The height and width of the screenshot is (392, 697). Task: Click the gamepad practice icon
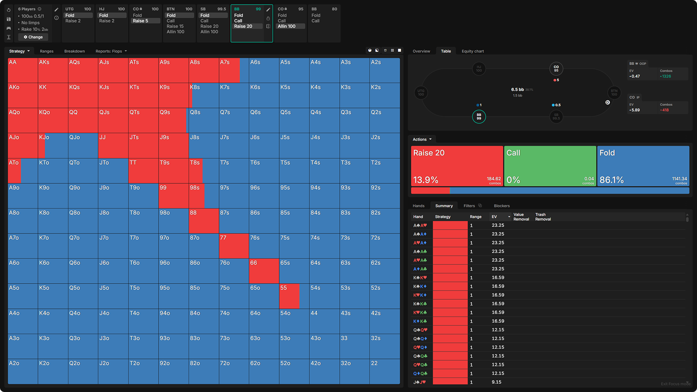[x=9, y=28]
